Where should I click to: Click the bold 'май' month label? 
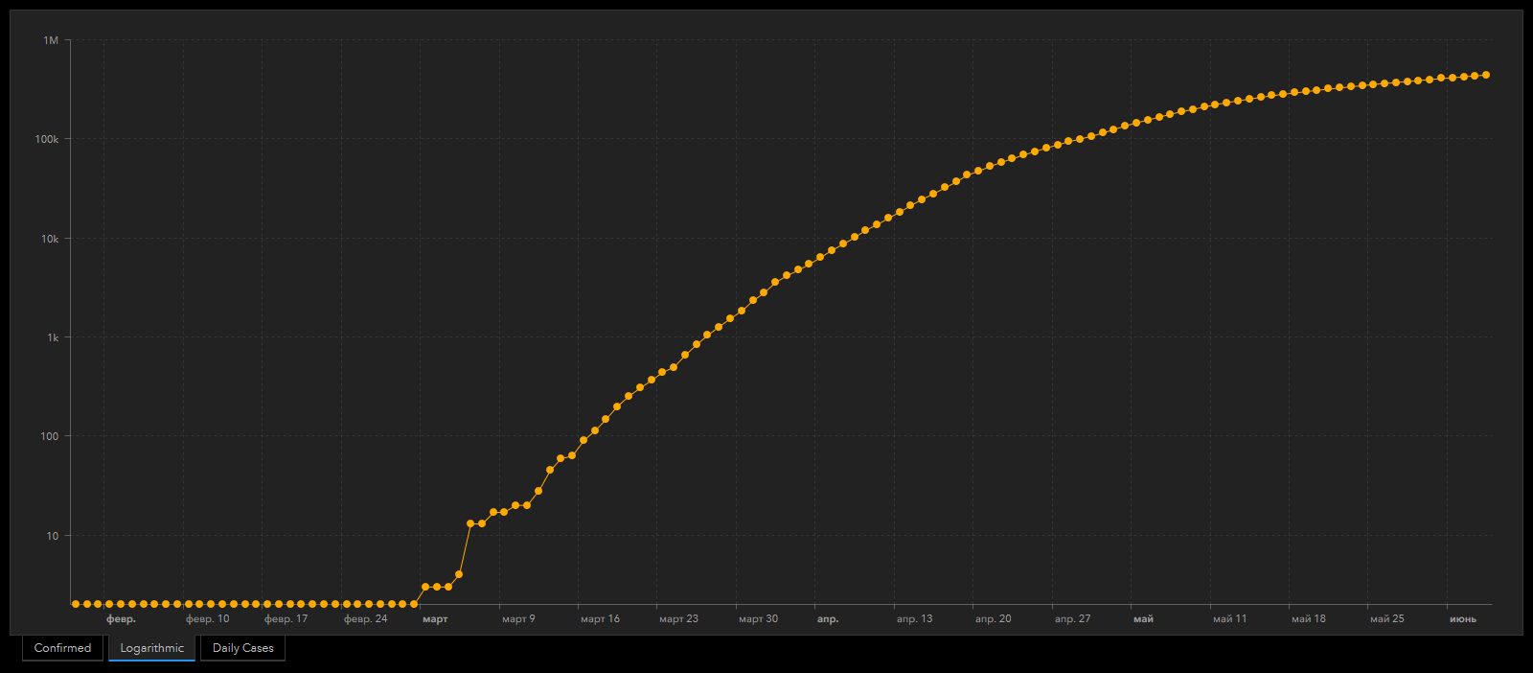(x=1143, y=619)
